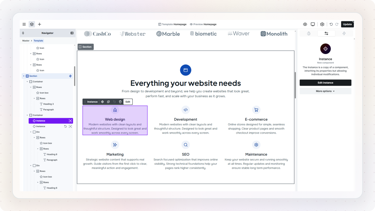Image resolution: width=375 pixels, height=211 pixels.
Task: Click the Edit button in Instance toolbar
Action: 128,102
